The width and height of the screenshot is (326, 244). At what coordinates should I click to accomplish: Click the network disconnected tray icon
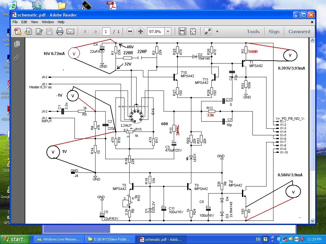285,239
